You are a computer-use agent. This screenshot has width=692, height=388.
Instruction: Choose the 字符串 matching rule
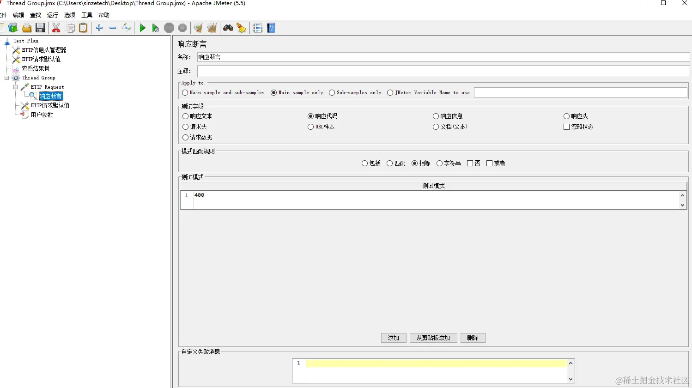440,164
